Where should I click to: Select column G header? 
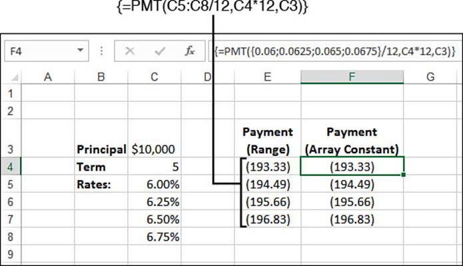tap(430, 77)
